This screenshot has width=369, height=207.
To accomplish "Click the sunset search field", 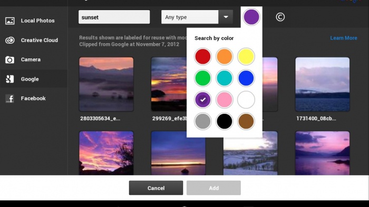I will (x=114, y=17).
